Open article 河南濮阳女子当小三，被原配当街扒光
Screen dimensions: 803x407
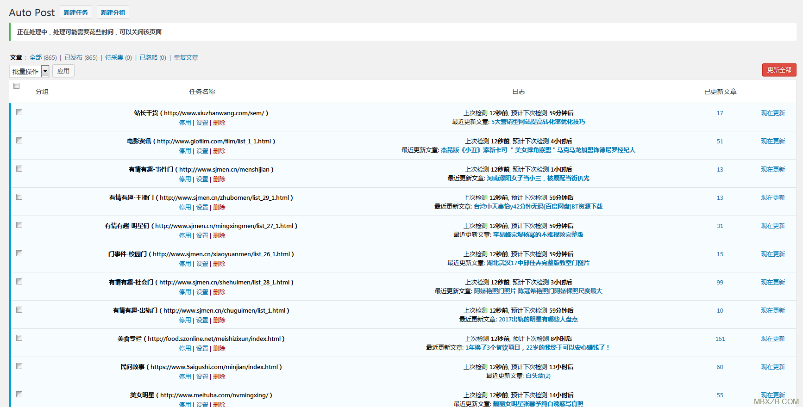538,179
